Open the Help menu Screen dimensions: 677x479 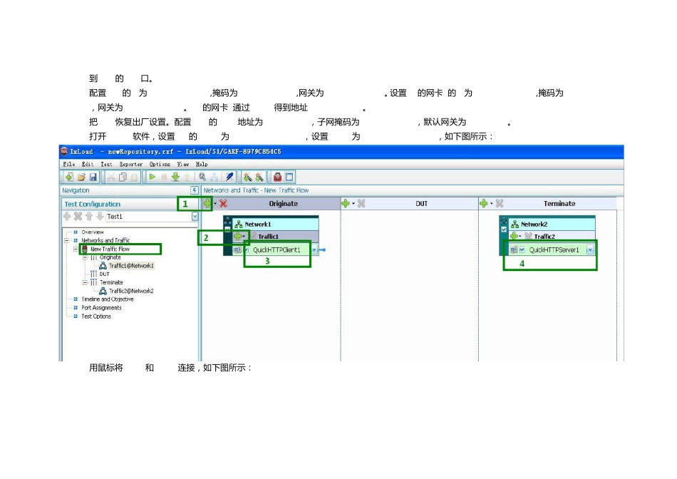coord(202,165)
